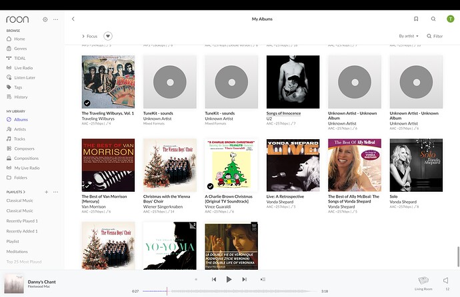Viewport: 460px width, 297px height.
Task: Open bookmarks icon in top bar
Action: [x=416, y=19]
